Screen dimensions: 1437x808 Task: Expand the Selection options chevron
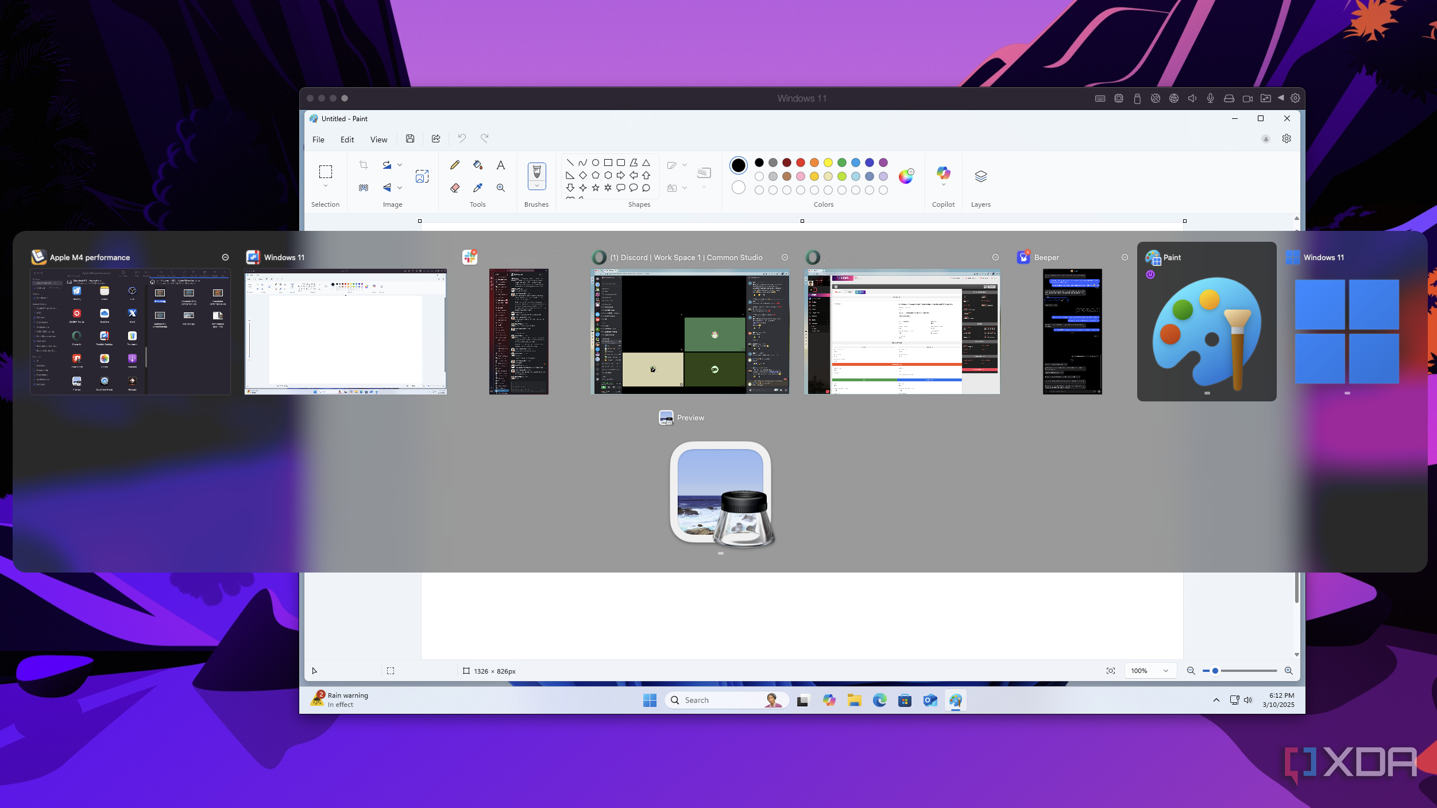(326, 185)
